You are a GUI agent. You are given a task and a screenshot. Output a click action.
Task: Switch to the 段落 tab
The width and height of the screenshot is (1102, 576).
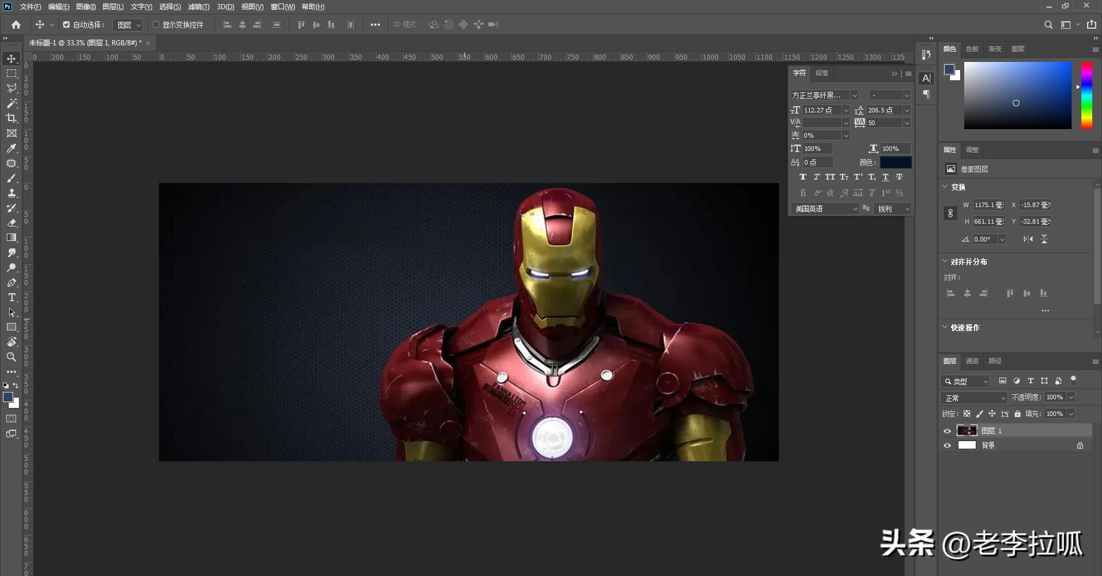(x=822, y=73)
